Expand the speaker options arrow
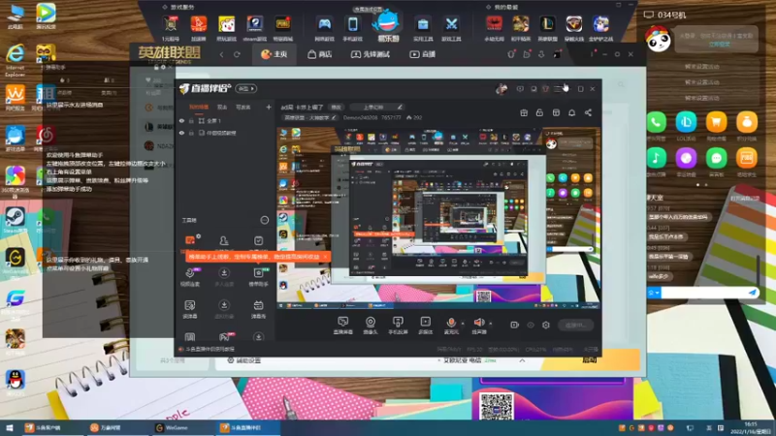The height and width of the screenshot is (436, 776). click(x=491, y=324)
